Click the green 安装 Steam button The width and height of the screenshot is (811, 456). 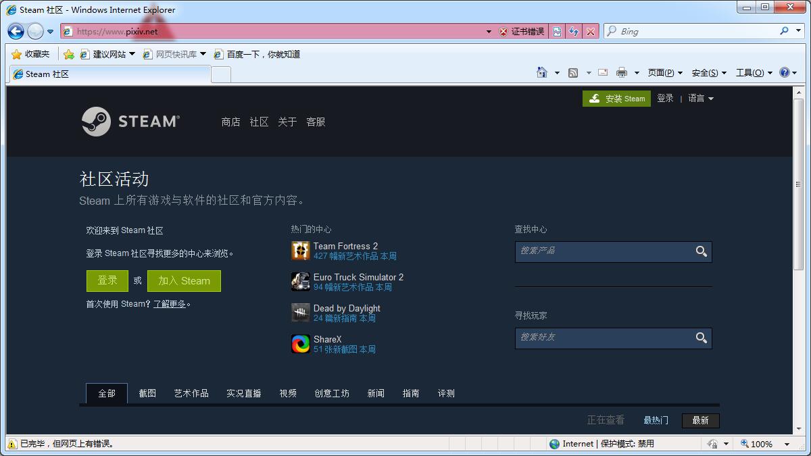tap(616, 99)
